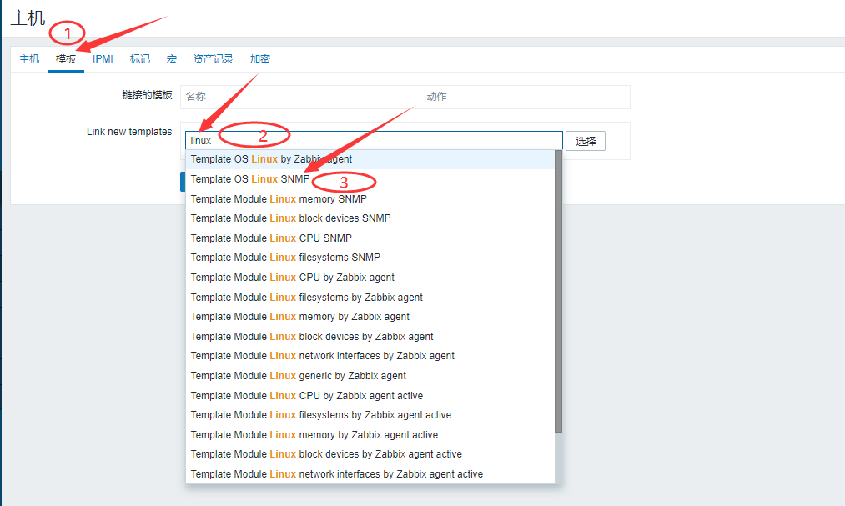Select Template OS Linux by Zabbix agent
This screenshot has height=506, width=845.
tap(370, 159)
